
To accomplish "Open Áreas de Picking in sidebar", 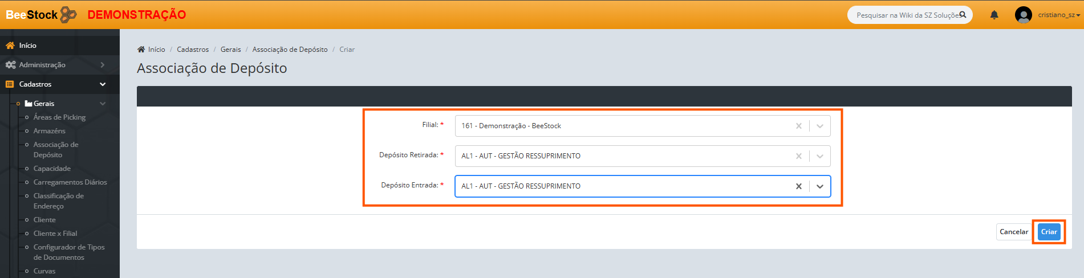I will (59, 117).
